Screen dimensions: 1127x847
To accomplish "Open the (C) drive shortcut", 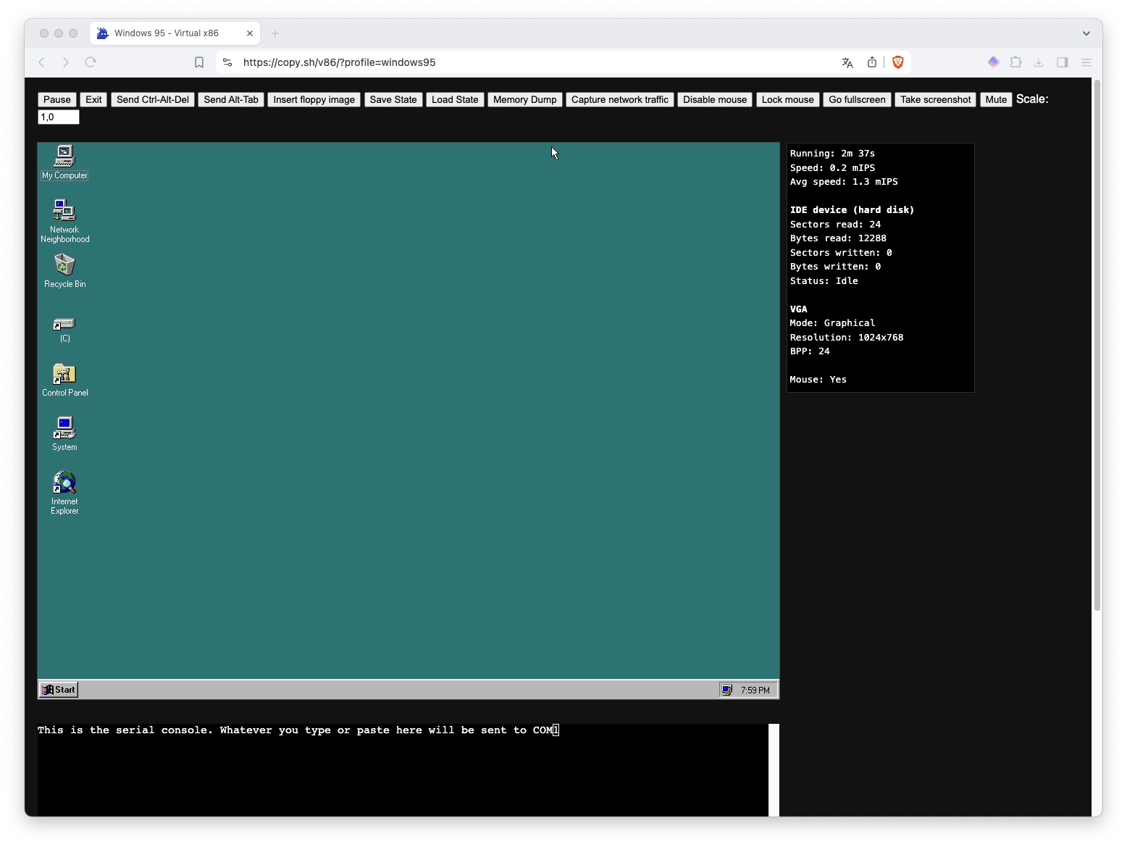I will [x=64, y=325].
